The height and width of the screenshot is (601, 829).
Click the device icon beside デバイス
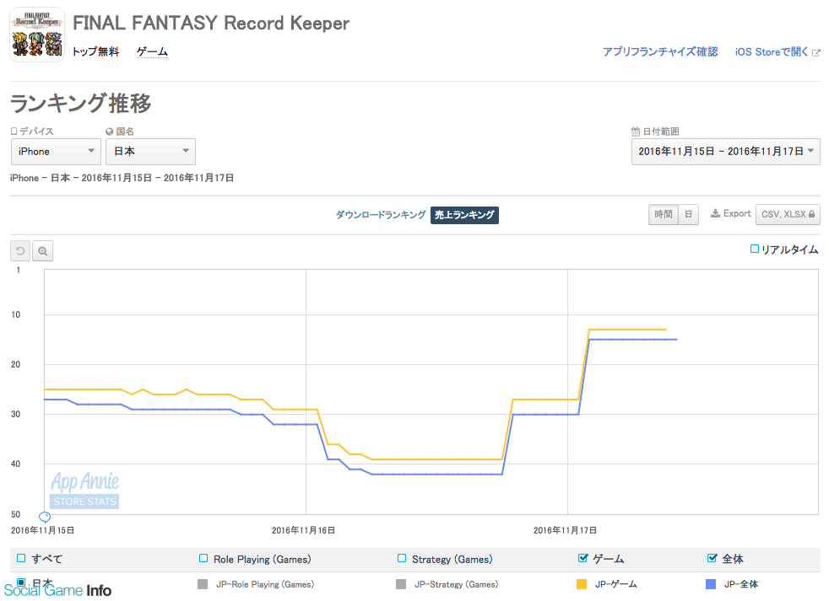pos(14,131)
